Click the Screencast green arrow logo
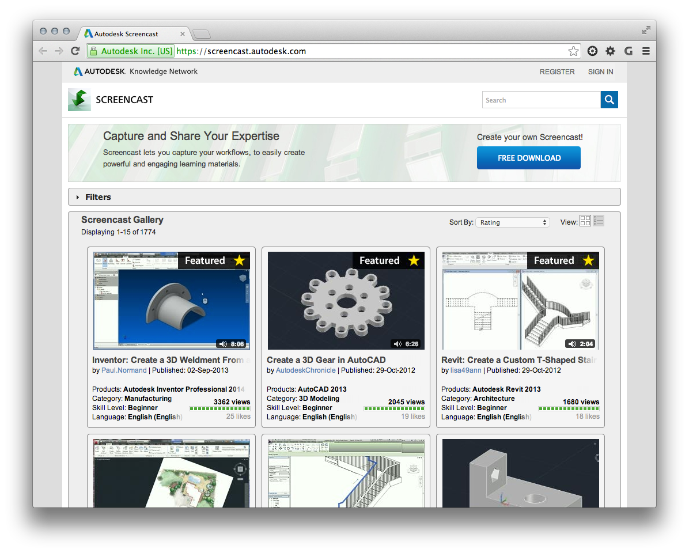Viewport: 689px width, 553px height. 79,100
